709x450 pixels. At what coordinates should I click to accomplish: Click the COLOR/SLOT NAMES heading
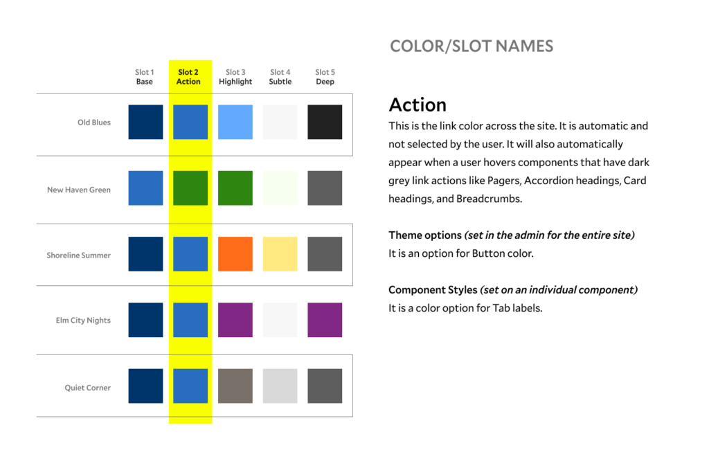click(x=472, y=46)
